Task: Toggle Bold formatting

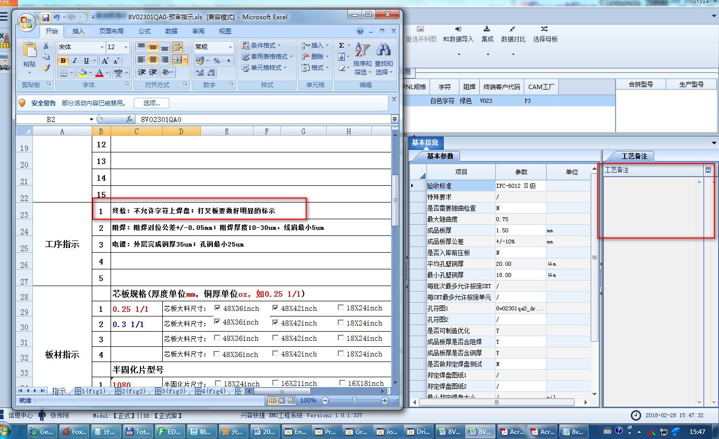Action: [63, 61]
